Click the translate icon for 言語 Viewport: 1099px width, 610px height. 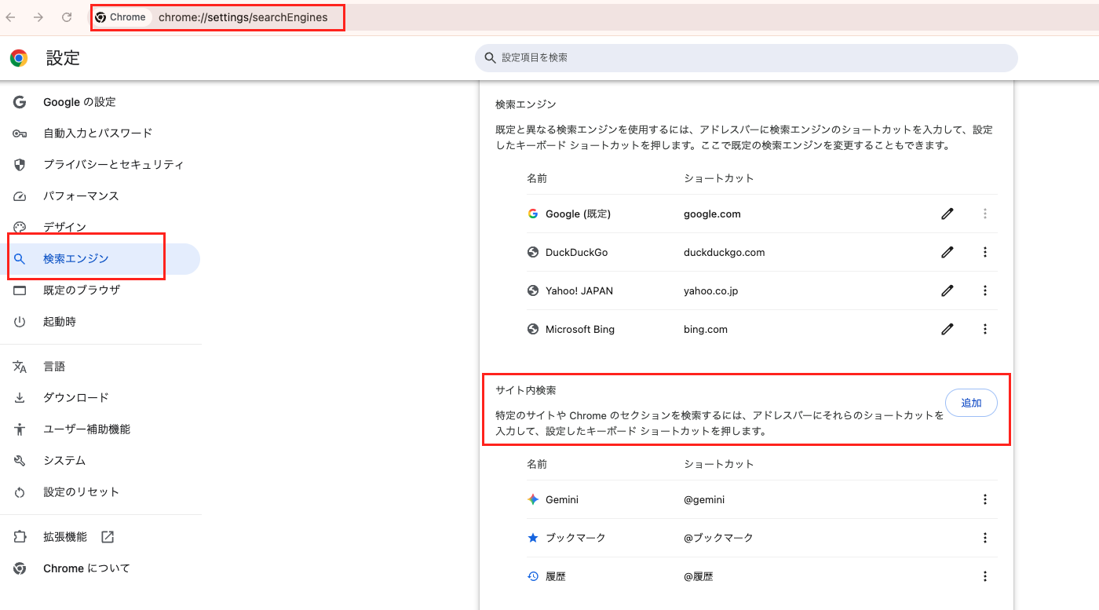click(20, 367)
